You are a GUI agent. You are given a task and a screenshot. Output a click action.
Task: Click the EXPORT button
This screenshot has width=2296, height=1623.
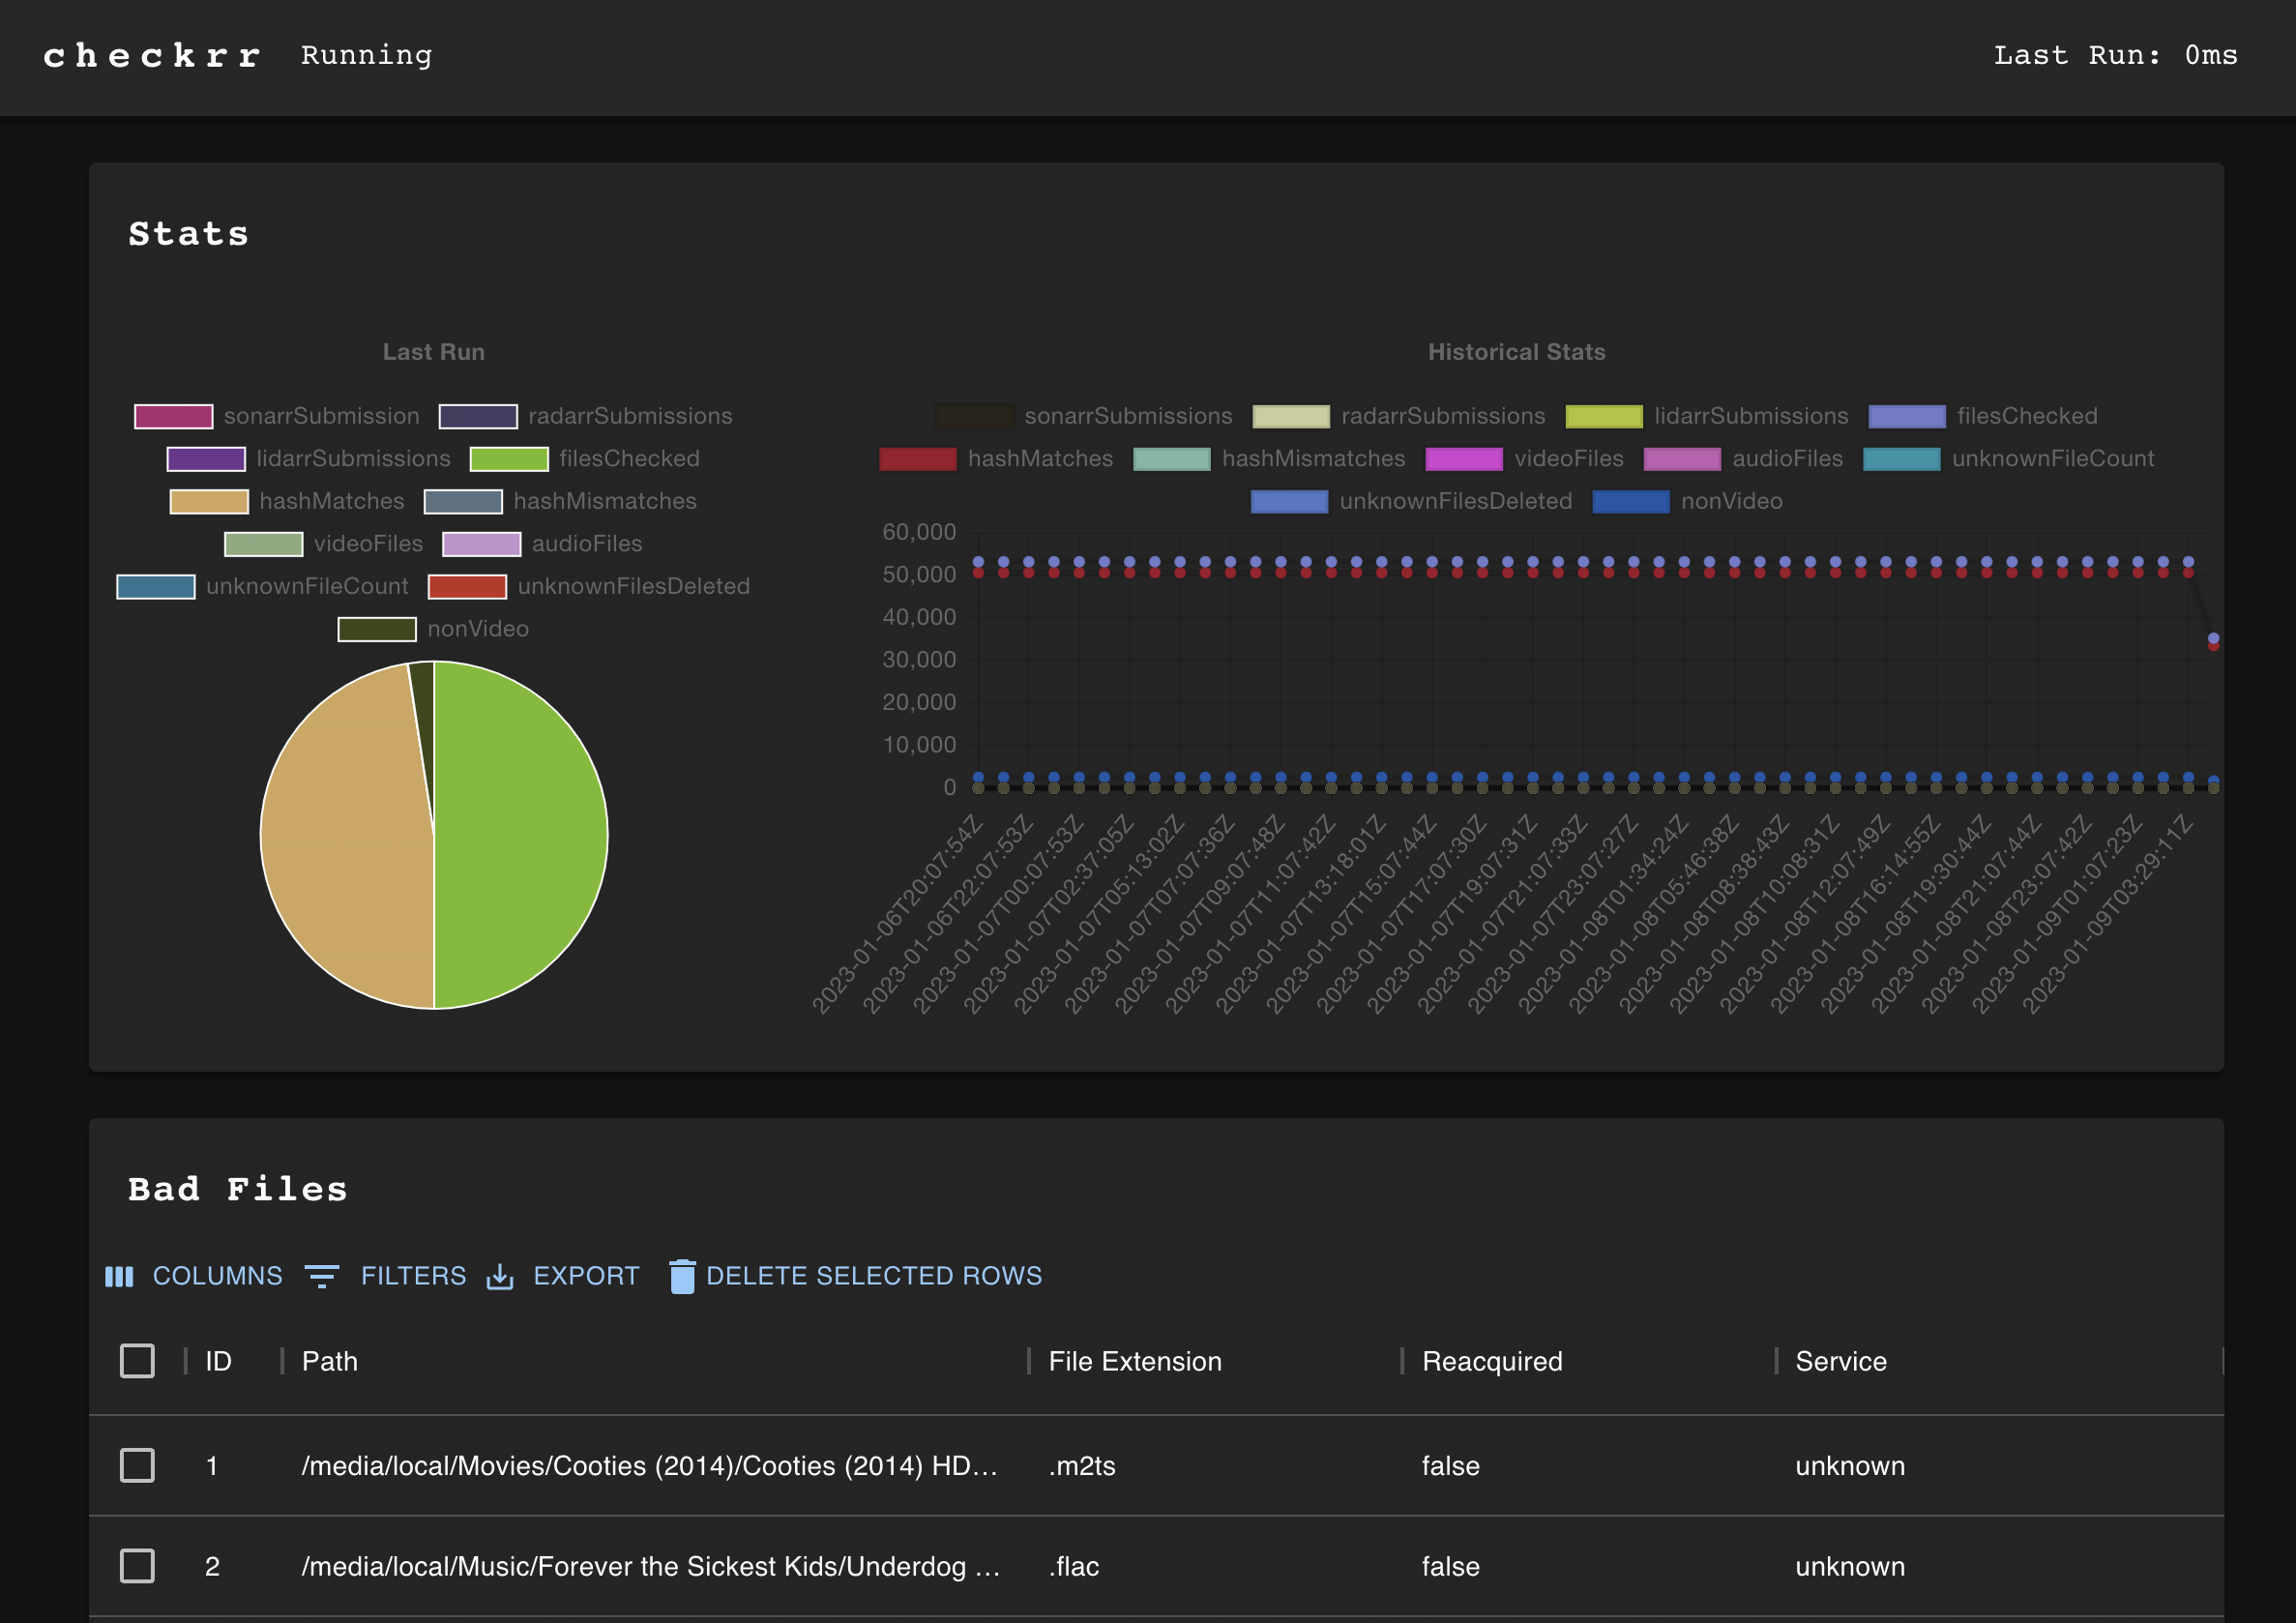coord(563,1276)
